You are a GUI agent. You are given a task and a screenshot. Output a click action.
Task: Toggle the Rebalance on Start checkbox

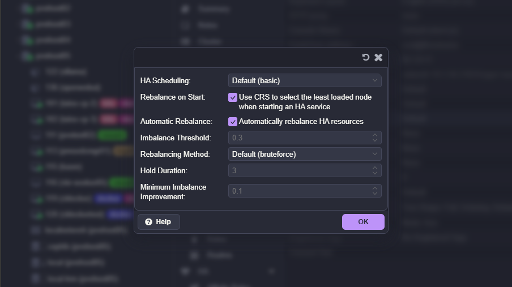233,97
